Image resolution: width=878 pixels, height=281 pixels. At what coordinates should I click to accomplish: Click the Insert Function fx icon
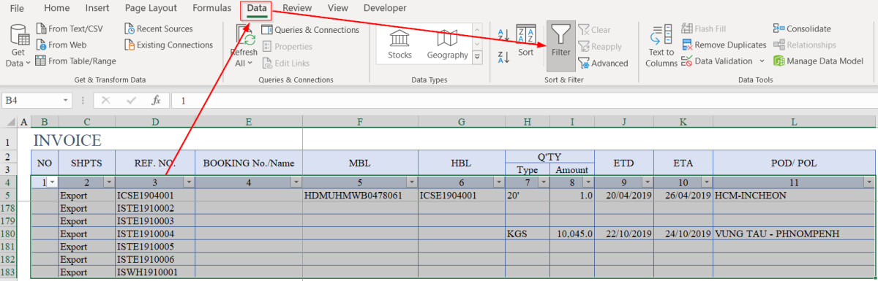pos(156,100)
